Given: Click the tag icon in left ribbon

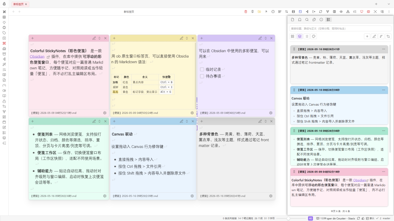Looking at the screenshot, I should (4, 33).
